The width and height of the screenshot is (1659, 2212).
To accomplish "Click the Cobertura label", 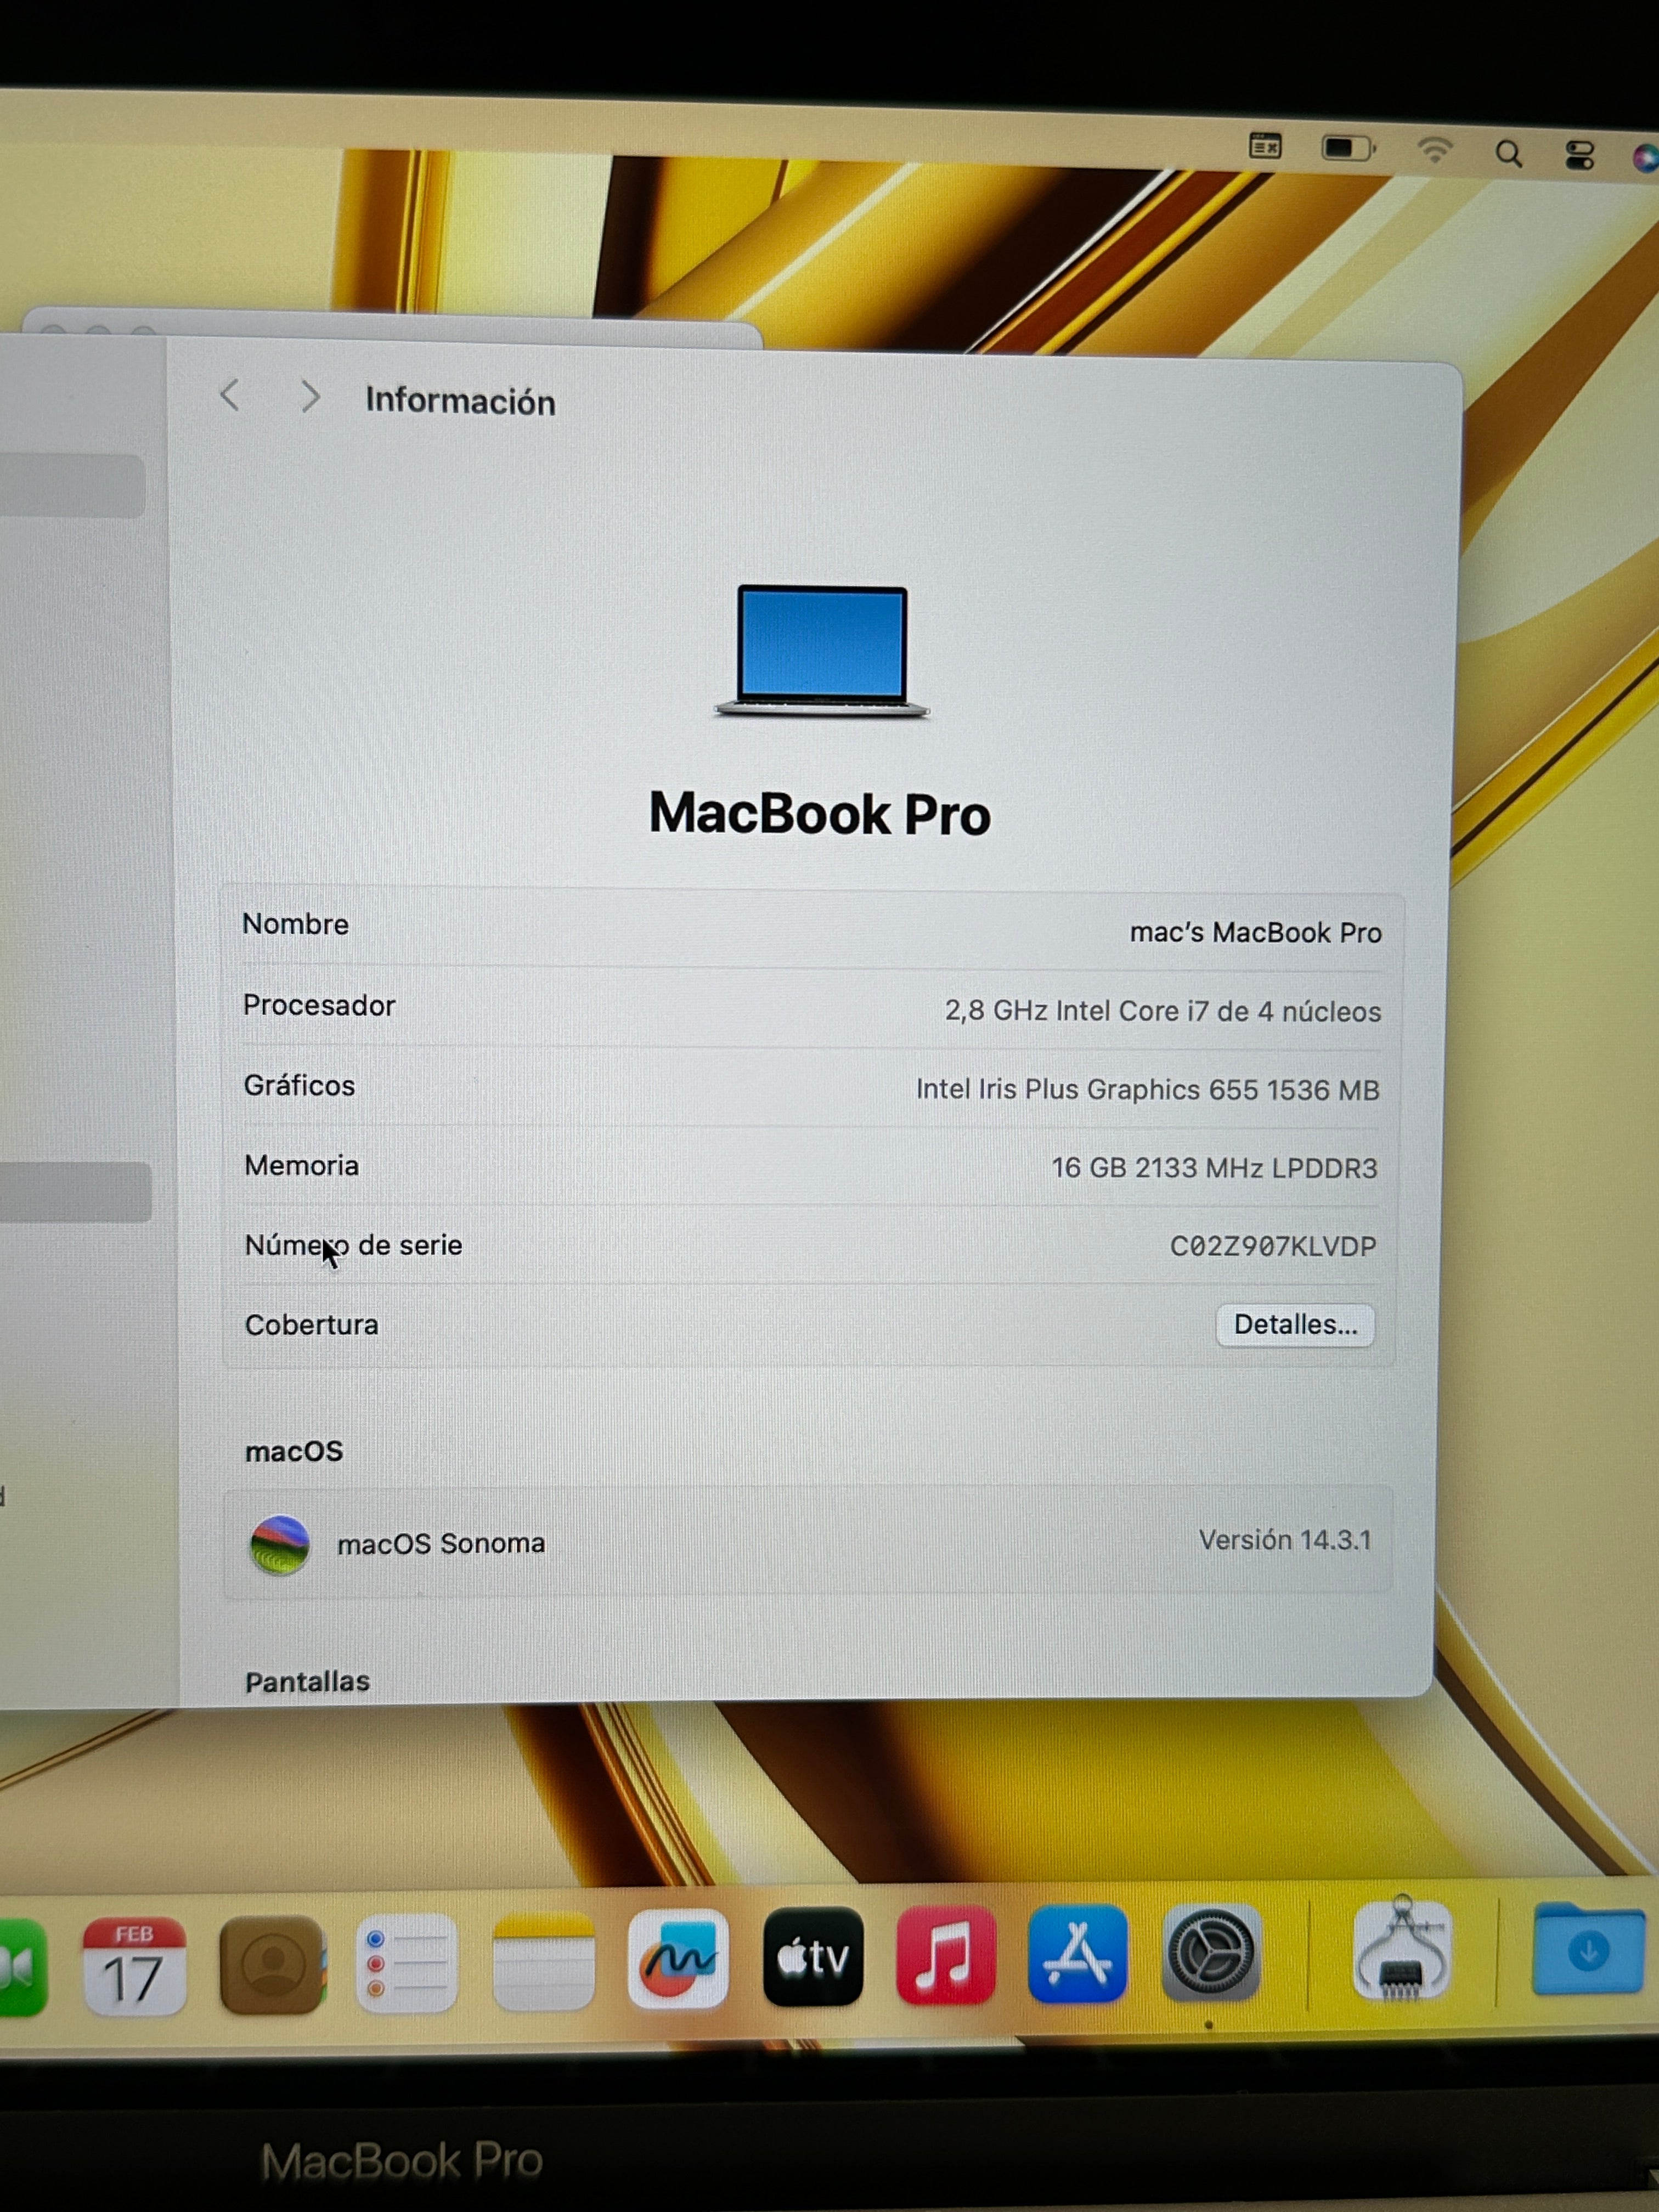I will tap(311, 1325).
